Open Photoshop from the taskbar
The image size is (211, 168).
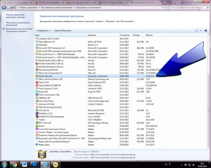[35, 165]
